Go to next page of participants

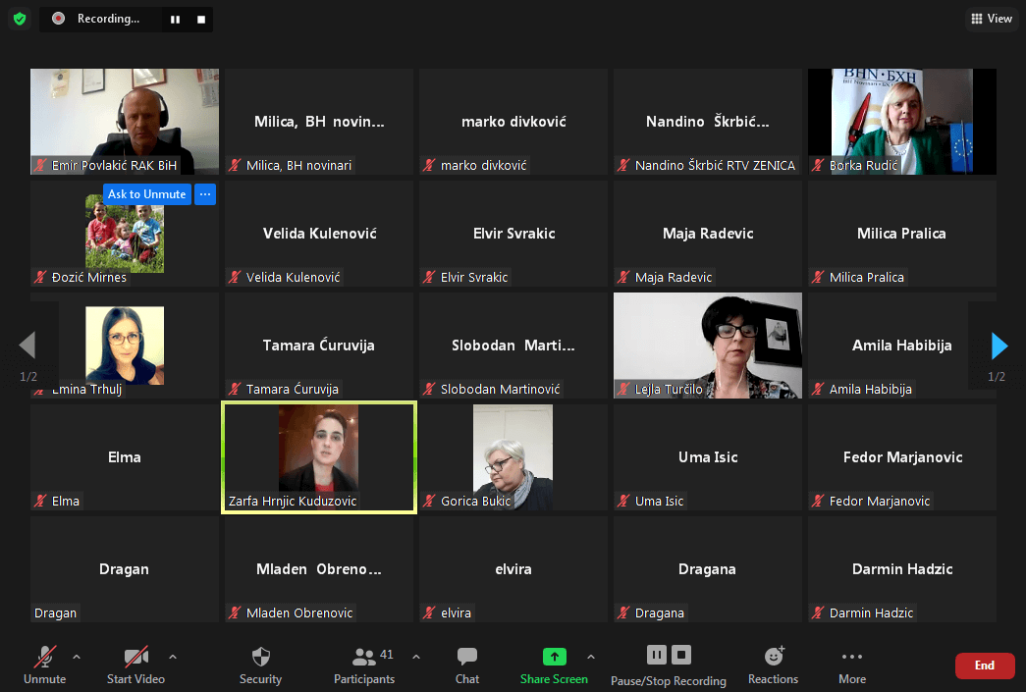tap(999, 346)
